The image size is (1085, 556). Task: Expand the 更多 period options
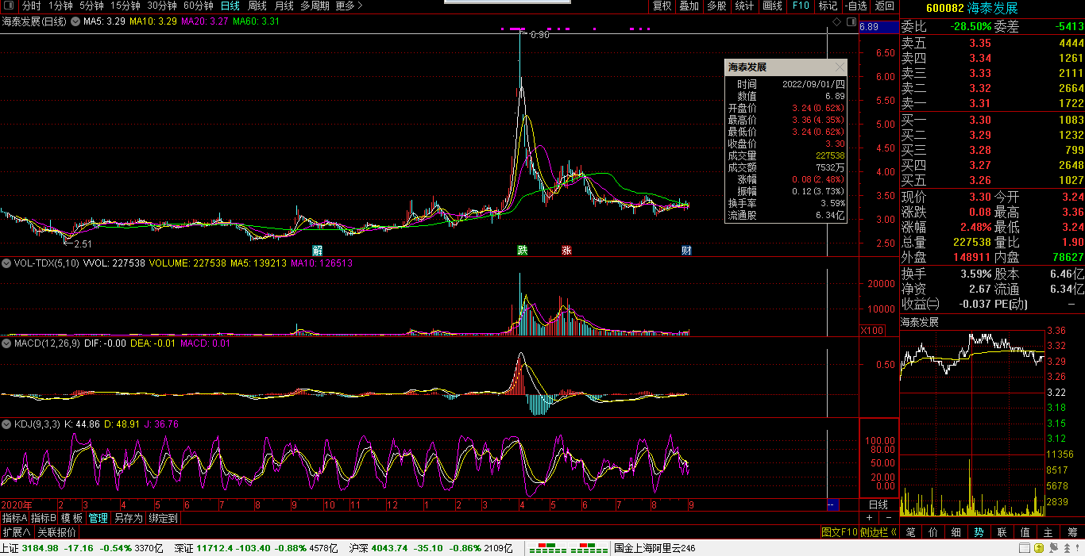pos(349,6)
